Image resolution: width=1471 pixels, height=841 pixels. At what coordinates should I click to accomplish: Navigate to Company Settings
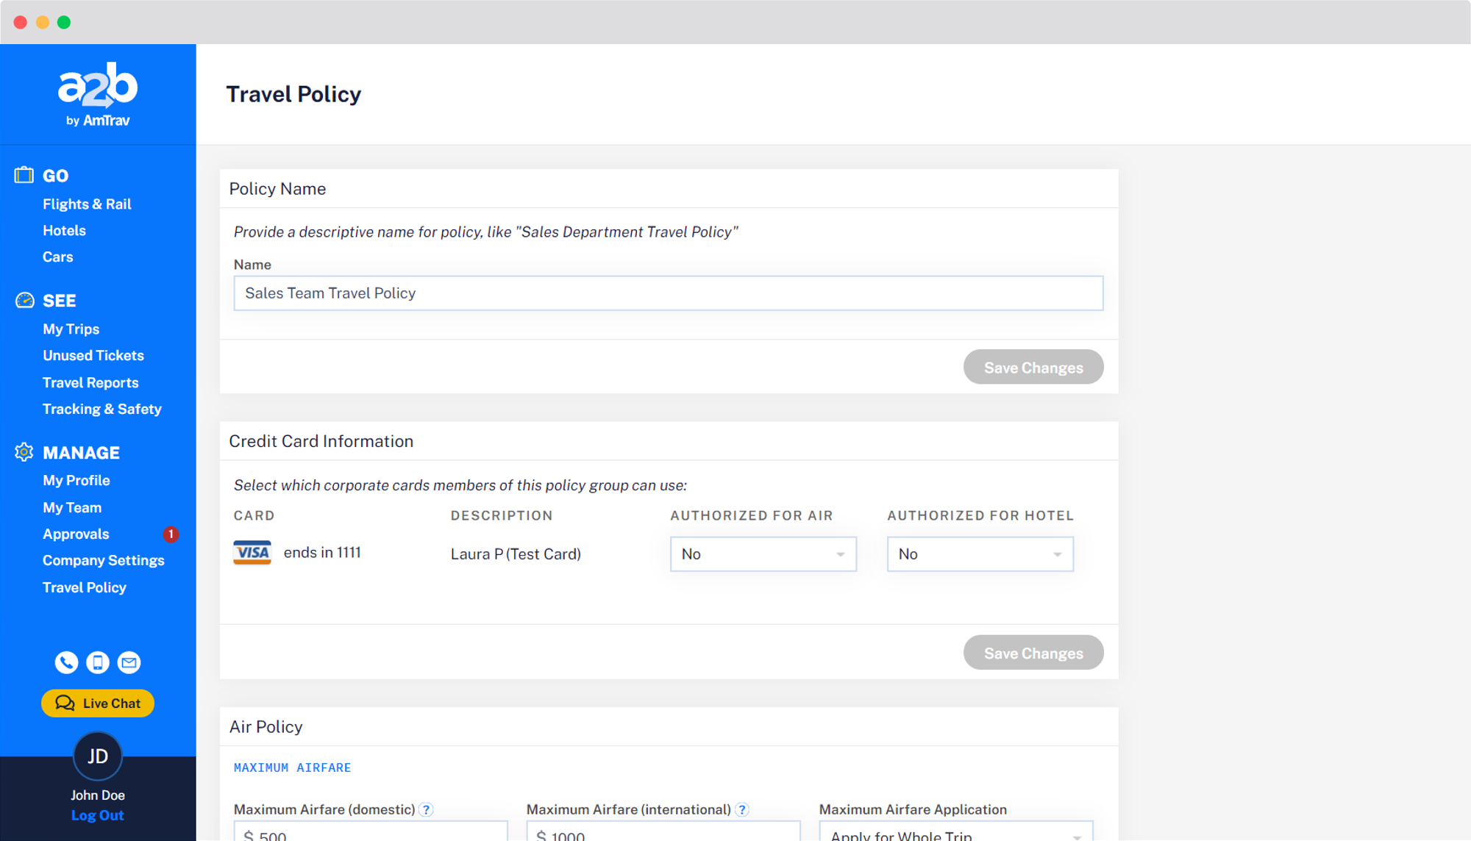104,560
